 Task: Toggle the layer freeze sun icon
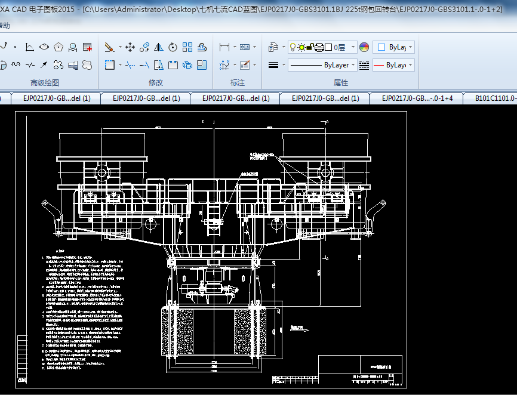(301, 47)
